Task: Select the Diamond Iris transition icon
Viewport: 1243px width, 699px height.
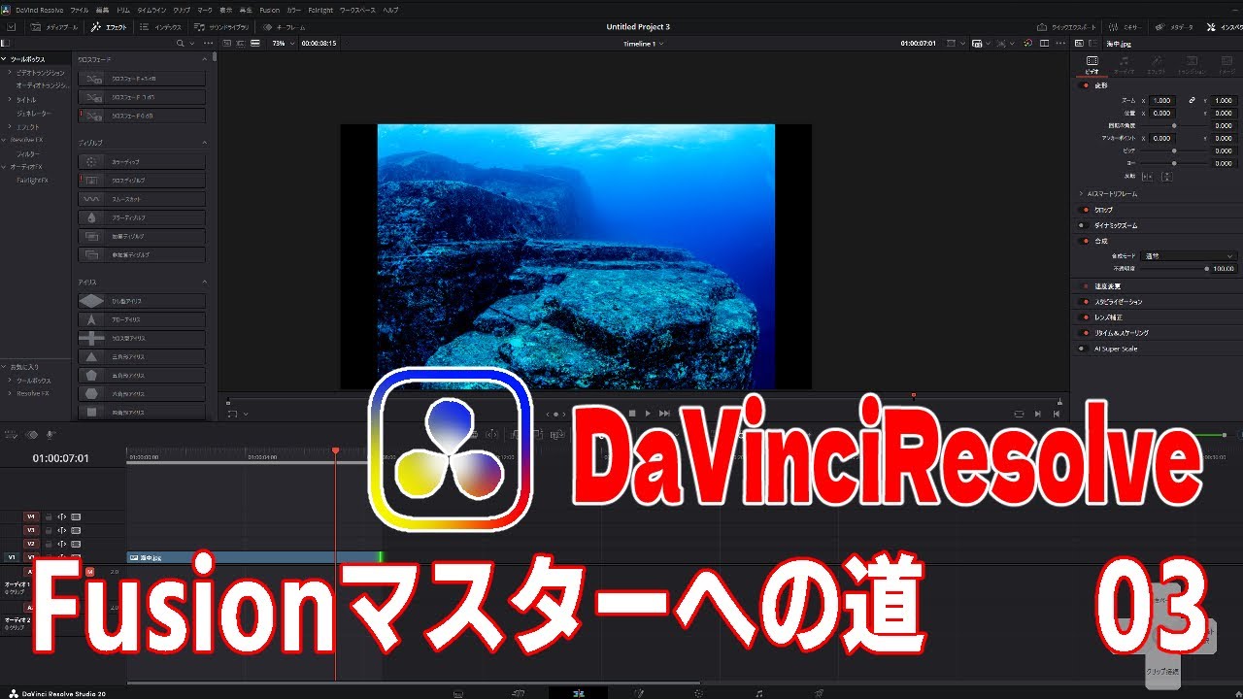Action: [92, 301]
